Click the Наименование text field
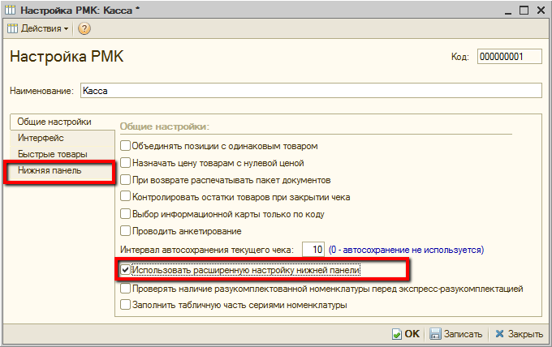 [309, 91]
